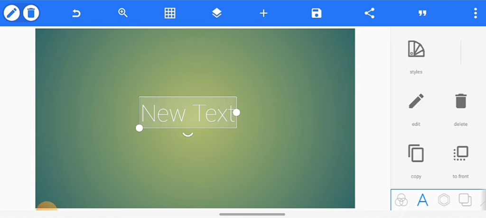Click the plus icon to add element
Screen dimensions: 486x218
click(263, 13)
